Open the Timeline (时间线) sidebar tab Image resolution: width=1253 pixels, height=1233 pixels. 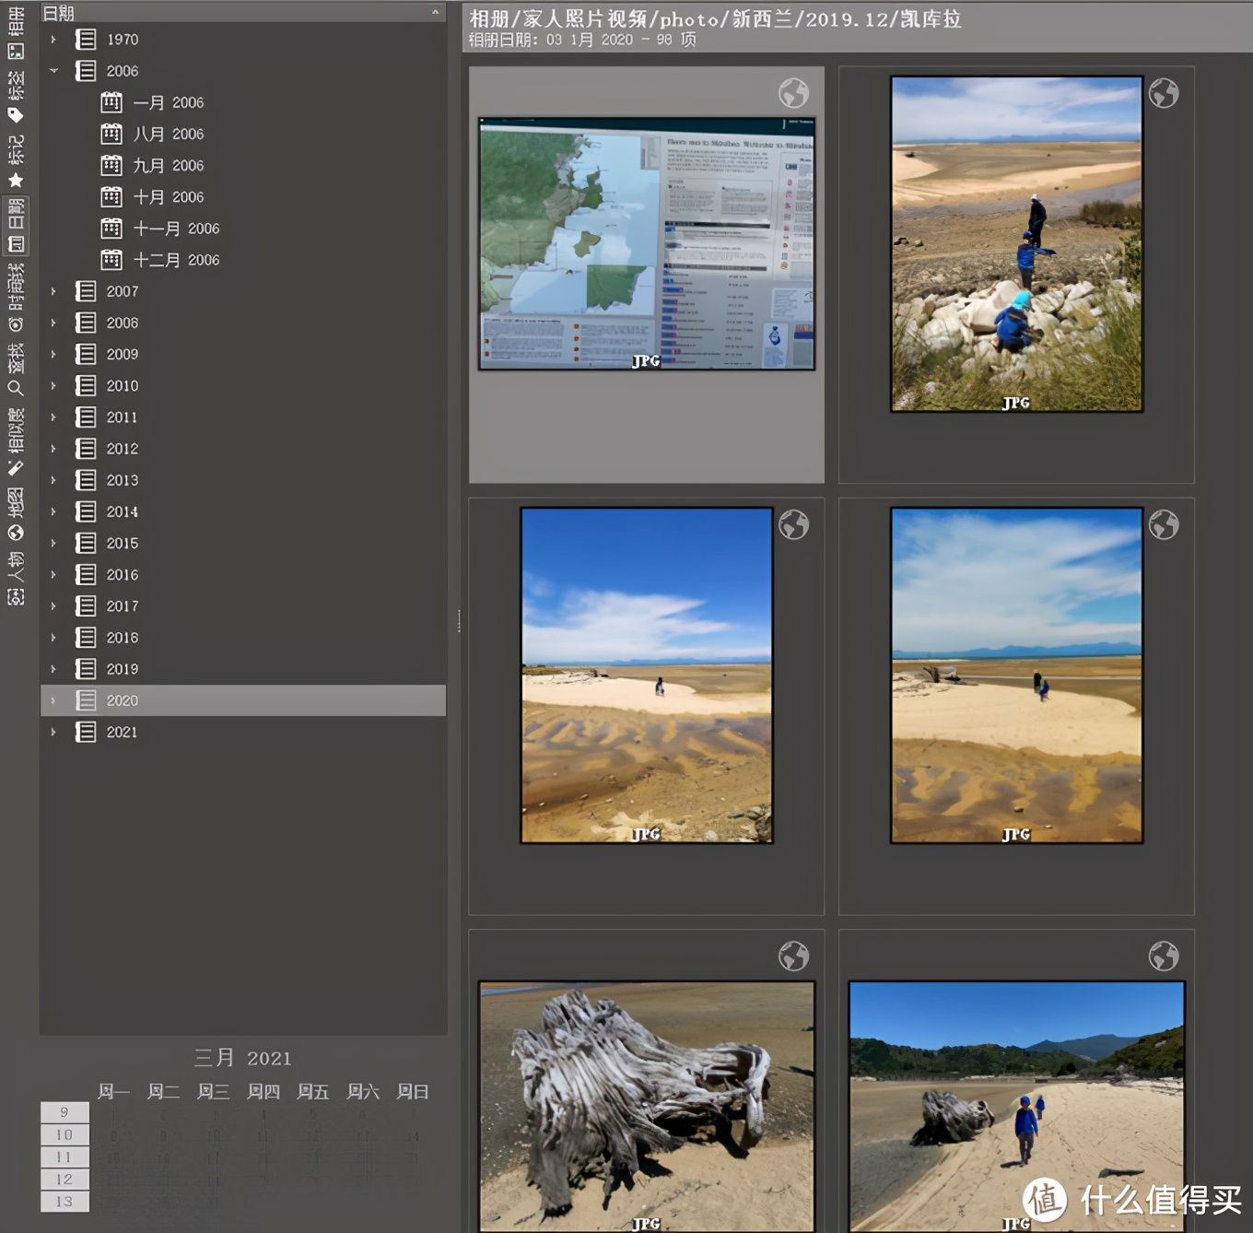[16, 297]
